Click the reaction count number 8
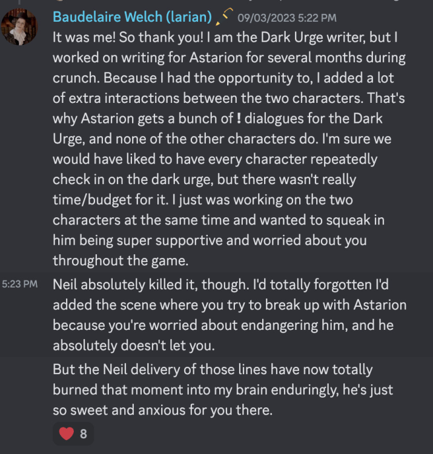 pyautogui.click(x=84, y=434)
